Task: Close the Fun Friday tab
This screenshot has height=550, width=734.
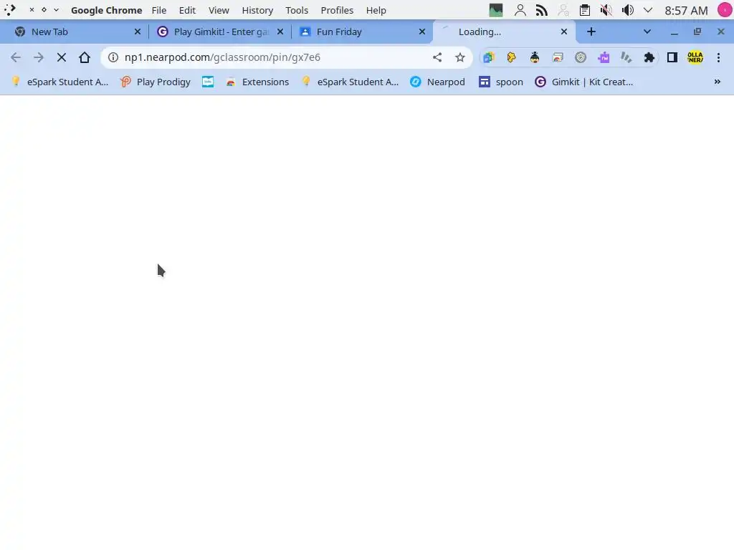Action: (422, 32)
